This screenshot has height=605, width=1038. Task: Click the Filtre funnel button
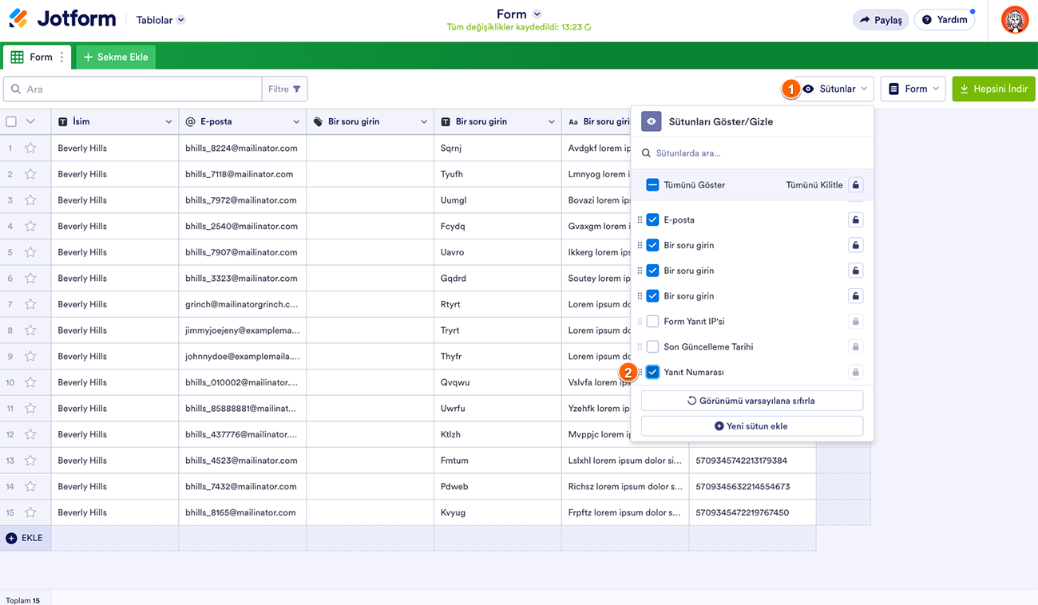point(284,89)
